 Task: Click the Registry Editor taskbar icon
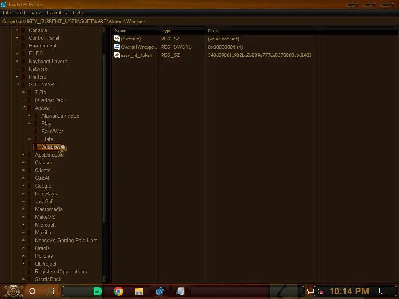click(160, 291)
